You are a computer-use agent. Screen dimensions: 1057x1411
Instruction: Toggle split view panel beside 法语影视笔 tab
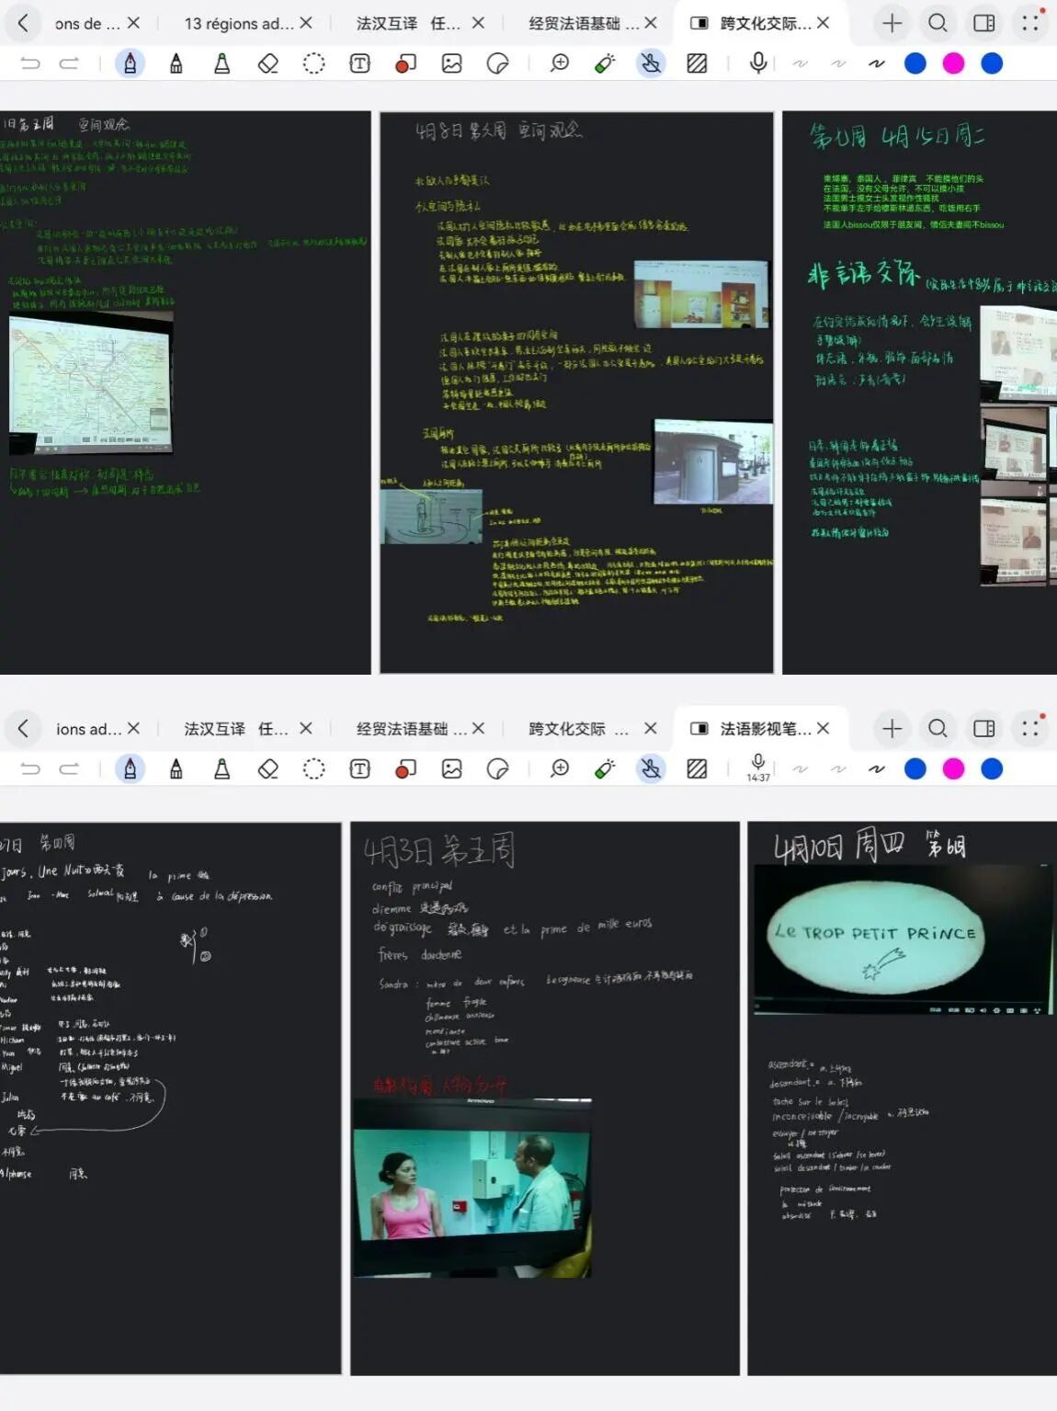983,729
